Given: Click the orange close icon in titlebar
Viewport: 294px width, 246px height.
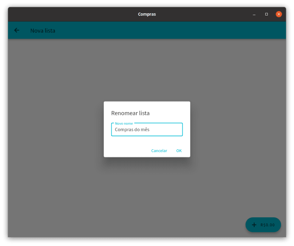Looking at the screenshot, I should coord(279,14).
